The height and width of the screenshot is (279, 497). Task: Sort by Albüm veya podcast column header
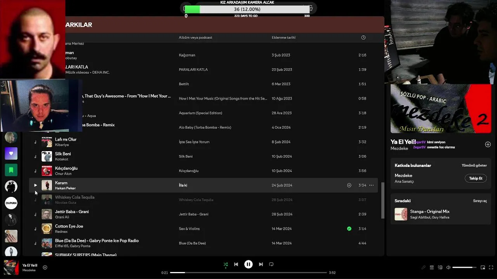[195, 38]
